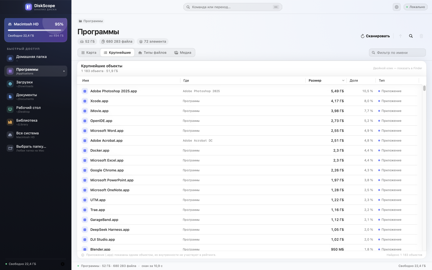This screenshot has width=432, height=270.
Task: Click Macintosh HD disk usage bar
Action: pyautogui.click(x=36, y=30)
